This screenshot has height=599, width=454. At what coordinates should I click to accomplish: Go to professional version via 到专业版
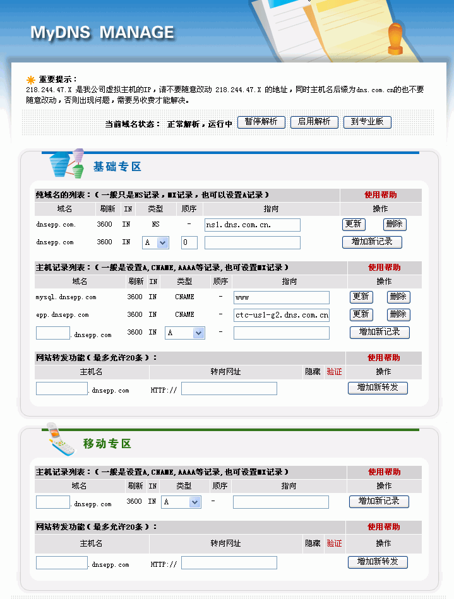(x=367, y=122)
